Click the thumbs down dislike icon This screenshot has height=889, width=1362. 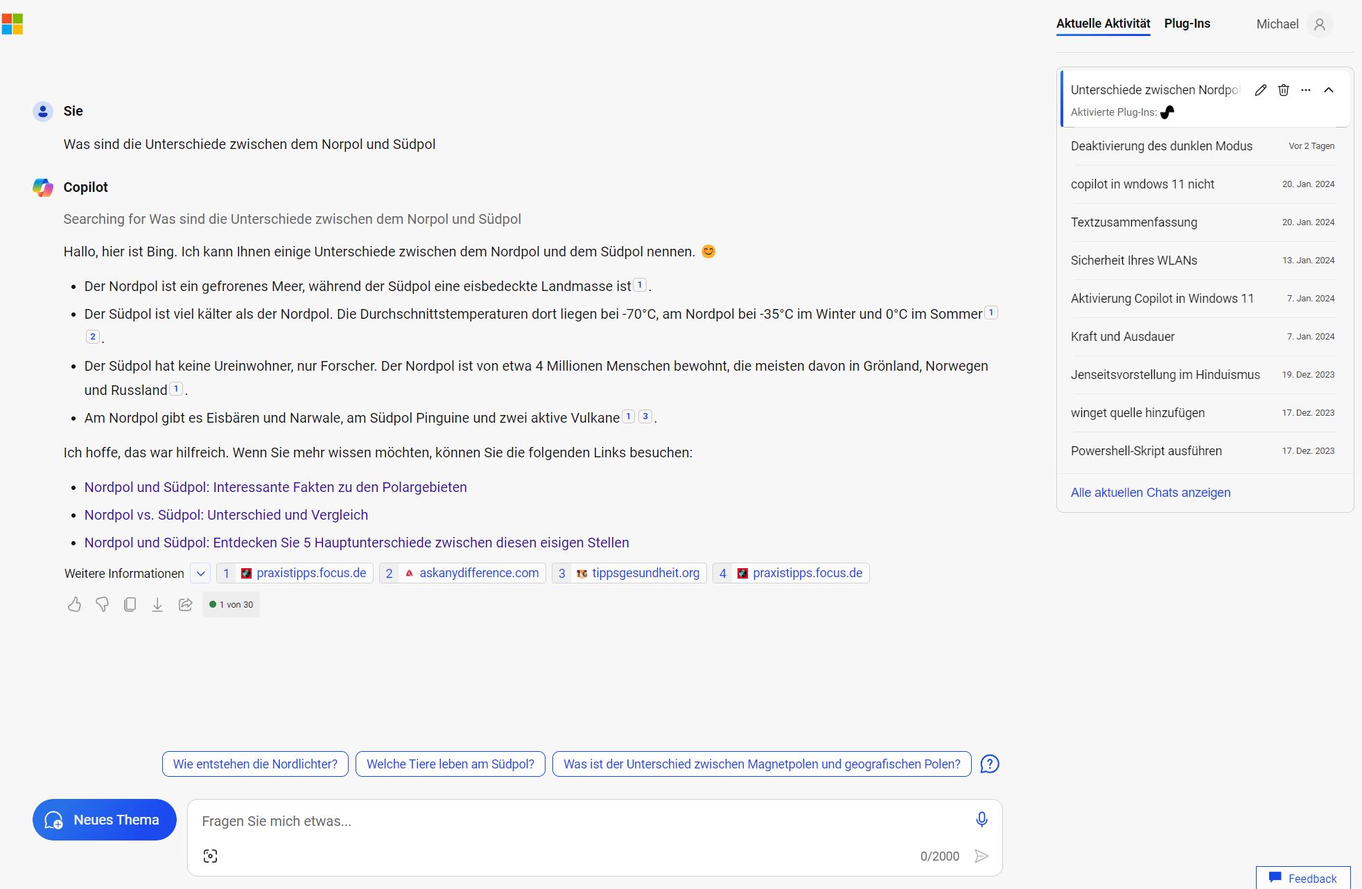tap(102, 605)
